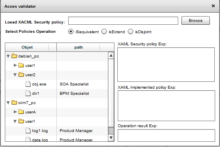
Task: Click the debian_pc folder icon
Action: (14, 56)
